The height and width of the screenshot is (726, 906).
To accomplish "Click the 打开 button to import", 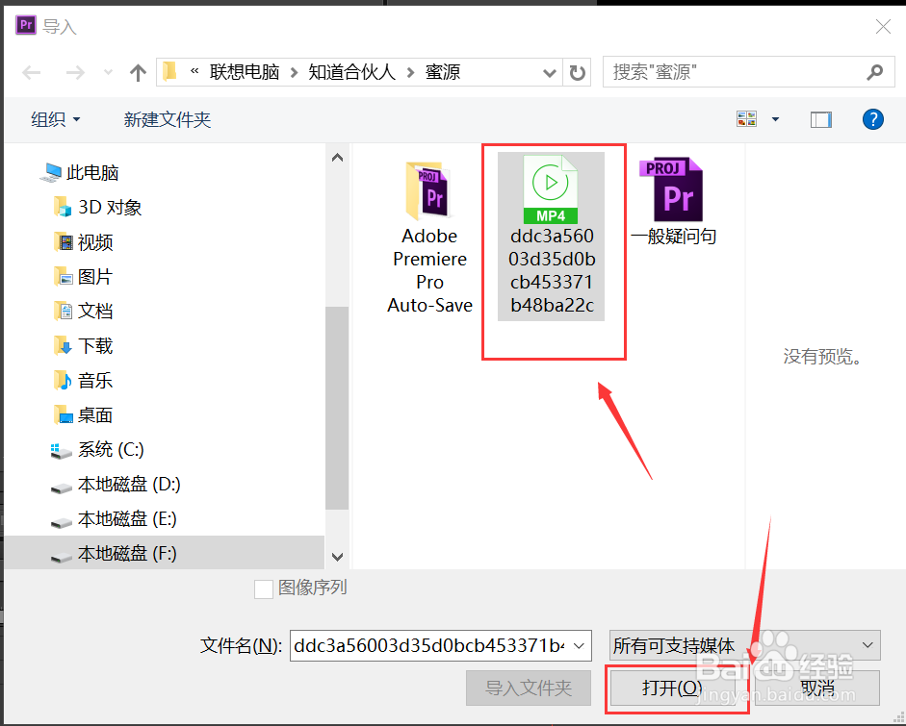I will tap(678, 688).
